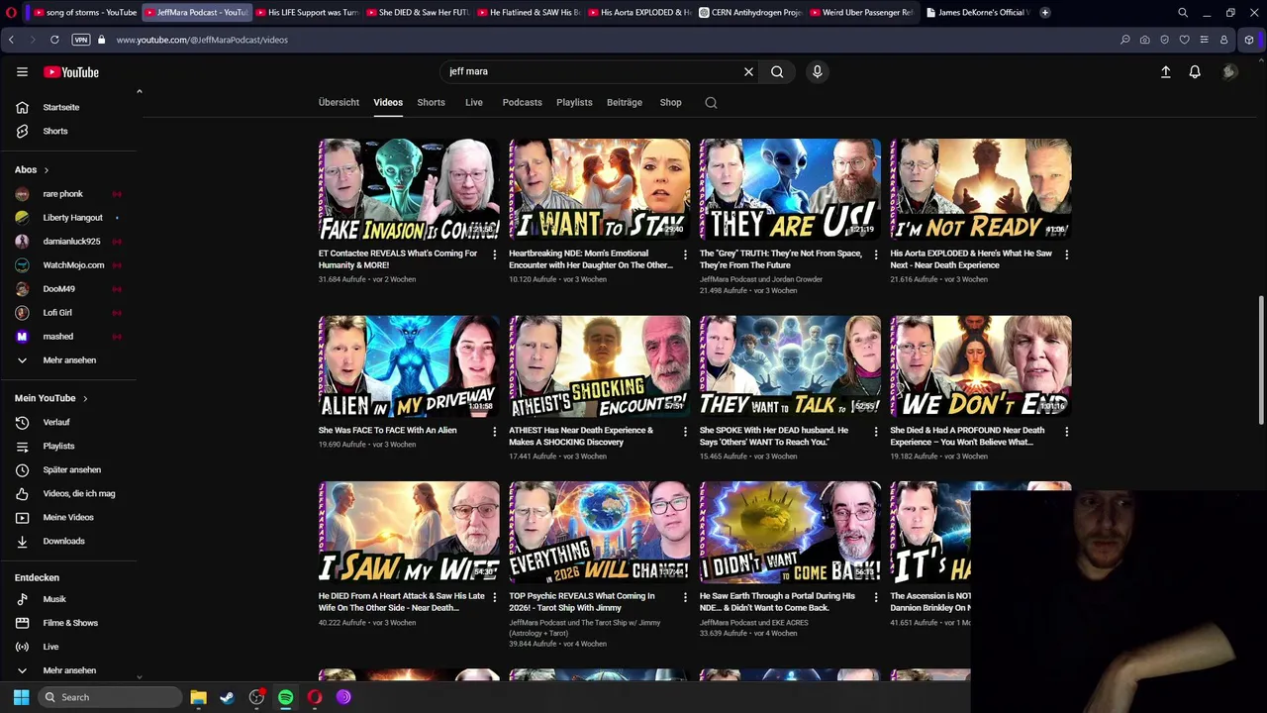Click the Windows taskbar Search box

click(x=109, y=697)
